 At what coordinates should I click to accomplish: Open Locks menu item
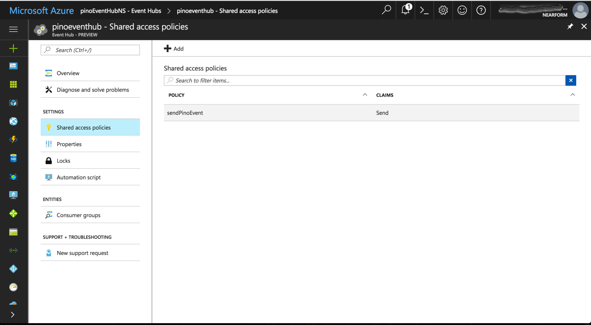point(90,160)
